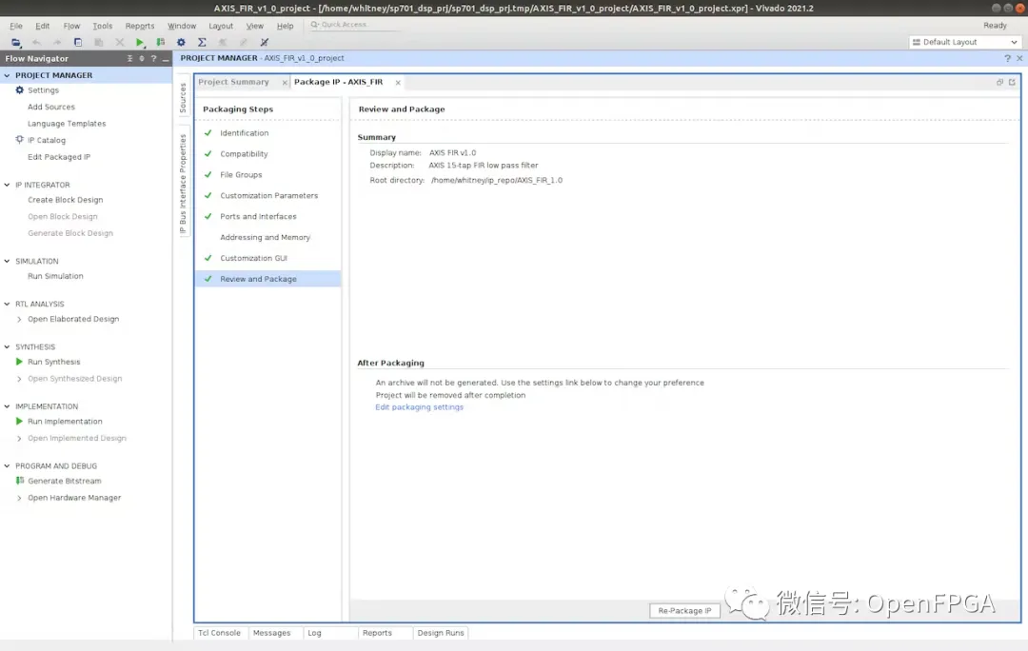This screenshot has width=1028, height=651.
Task: Click the Open Project toolbar icon
Action: (16, 42)
